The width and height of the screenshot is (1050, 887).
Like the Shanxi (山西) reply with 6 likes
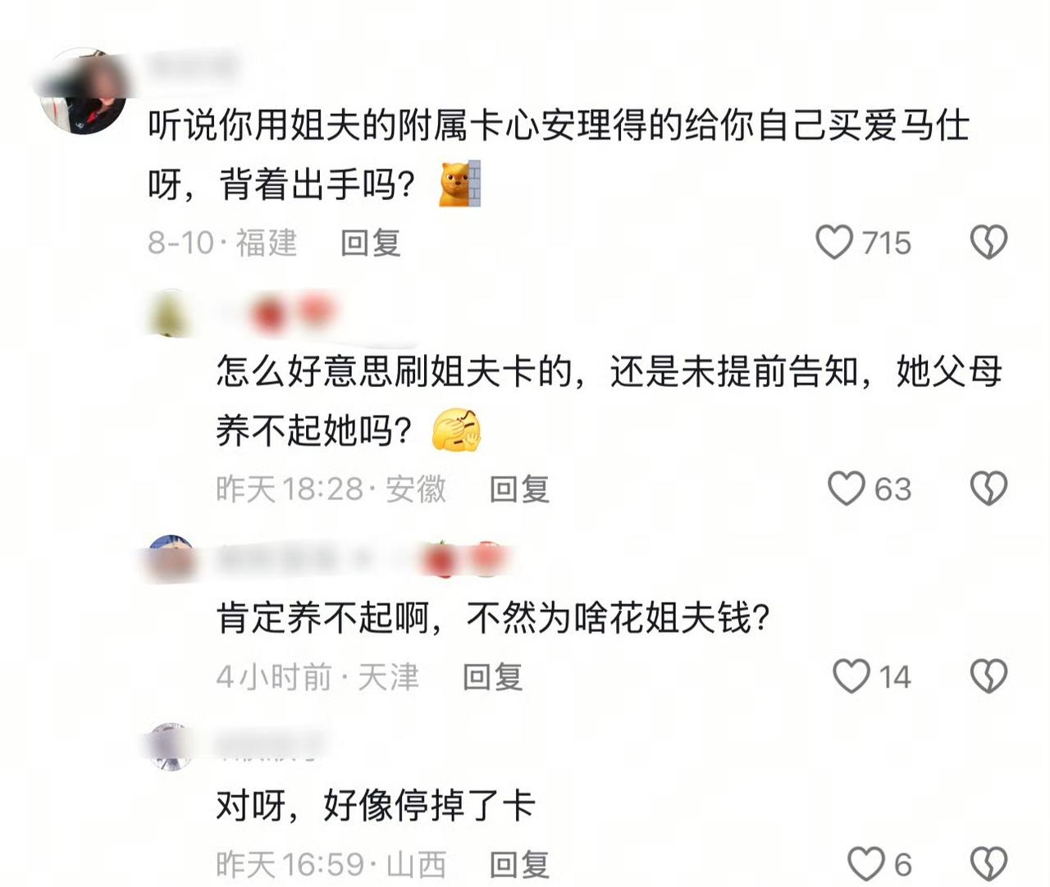pyautogui.click(x=865, y=864)
